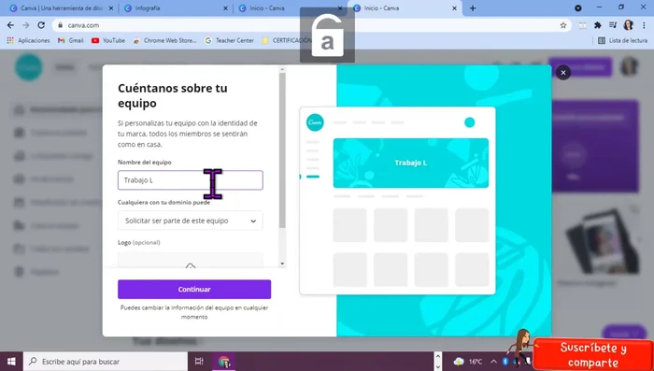Image resolution: width=654 pixels, height=371 pixels.
Task: Open Chrome three-dot menu
Action: 644,25
